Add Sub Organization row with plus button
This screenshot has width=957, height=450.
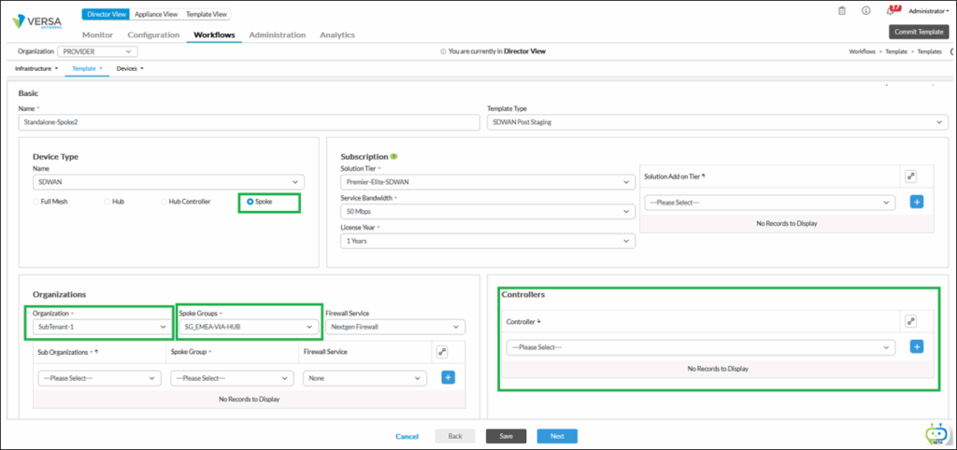tap(448, 378)
